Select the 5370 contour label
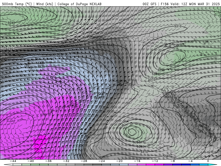Image resolution: width=221 pixels, height=166 pixels. click(94, 50)
